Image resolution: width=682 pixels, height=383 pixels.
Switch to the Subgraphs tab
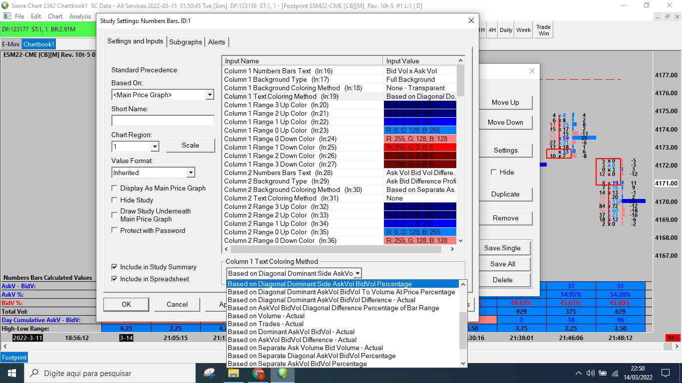tap(185, 42)
